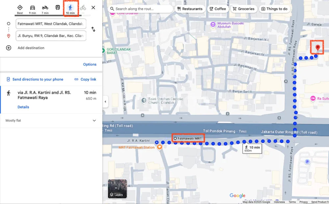
Task: Edit the Fatmawati MRT starting point field
Action: [x=51, y=24]
